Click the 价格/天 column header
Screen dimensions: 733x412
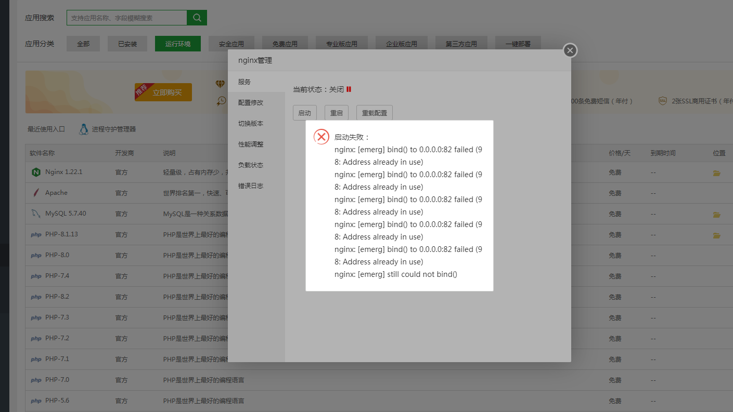click(x=619, y=153)
